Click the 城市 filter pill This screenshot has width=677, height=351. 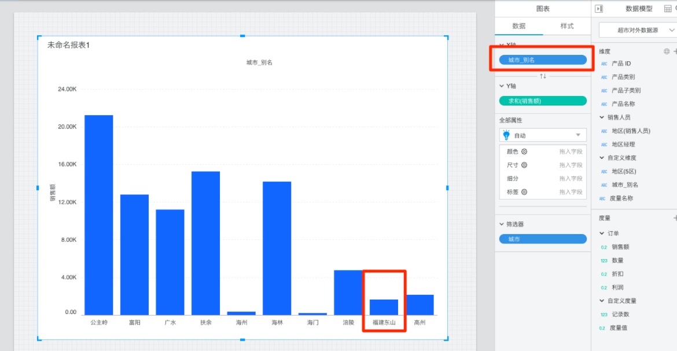coord(543,239)
